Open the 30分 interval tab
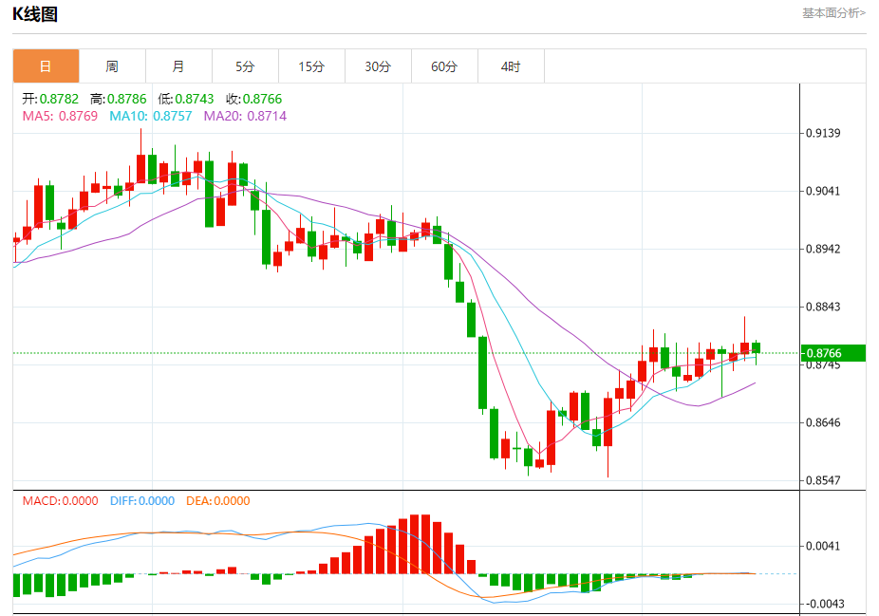Image resolution: width=879 pixels, height=616 pixels. pyautogui.click(x=378, y=66)
